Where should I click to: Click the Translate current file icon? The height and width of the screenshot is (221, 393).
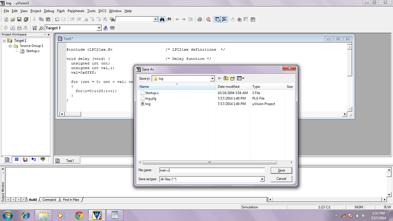[x=6, y=28]
